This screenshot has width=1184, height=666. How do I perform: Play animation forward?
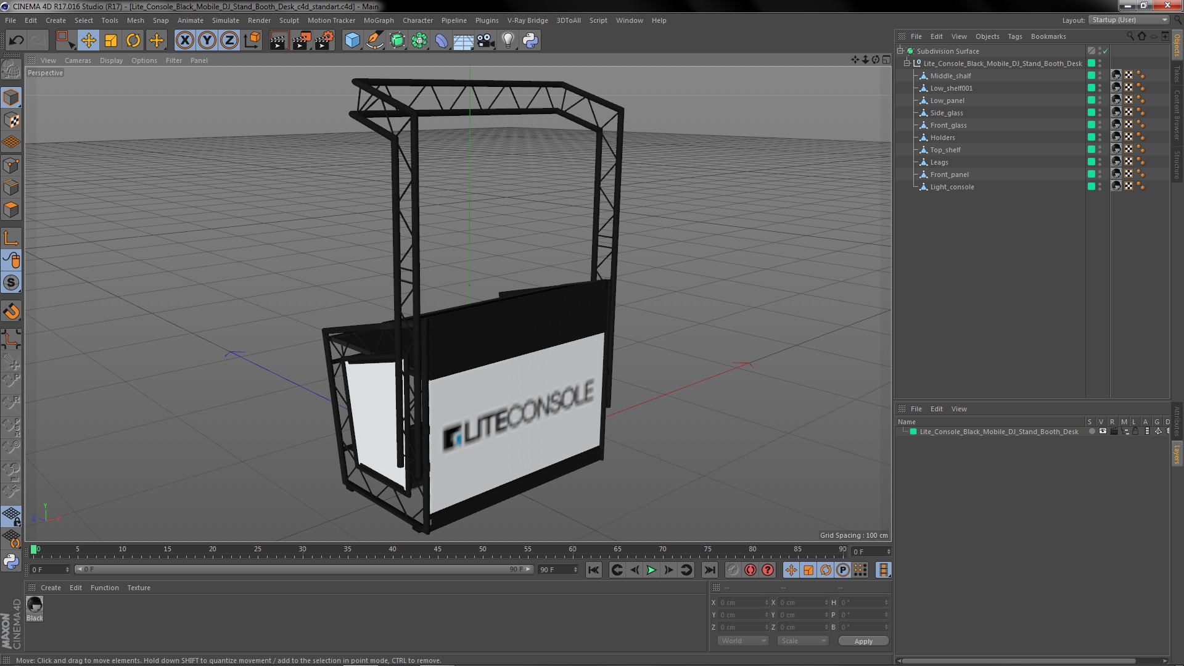[651, 570]
